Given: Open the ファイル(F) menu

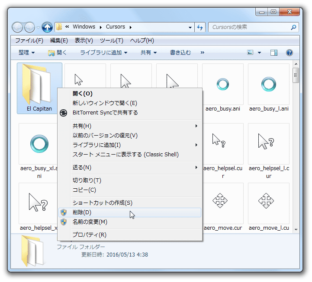Looking at the screenshot, I should (x=29, y=41).
